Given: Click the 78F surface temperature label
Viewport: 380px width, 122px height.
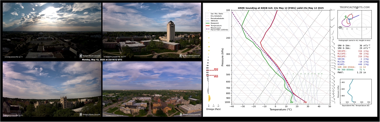Looking at the screenshot, I should (305, 102).
